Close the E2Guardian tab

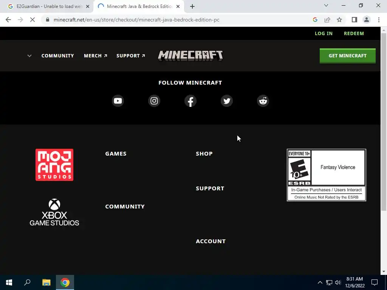(88, 6)
